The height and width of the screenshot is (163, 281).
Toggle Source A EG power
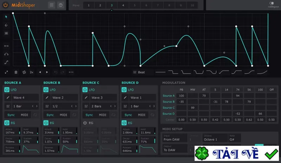[7, 123]
